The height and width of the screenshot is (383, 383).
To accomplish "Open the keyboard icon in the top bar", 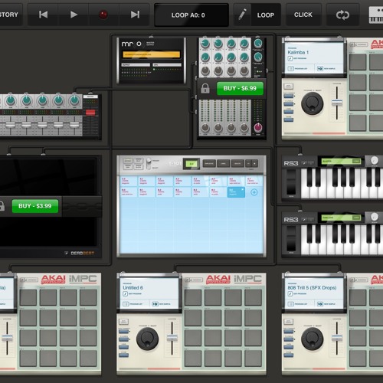I will tap(376, 15).
